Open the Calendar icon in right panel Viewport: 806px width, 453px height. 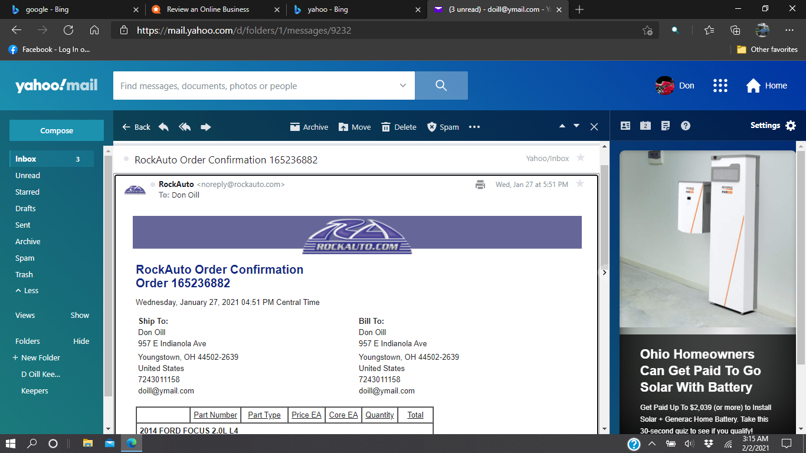[x=646, y=126]
